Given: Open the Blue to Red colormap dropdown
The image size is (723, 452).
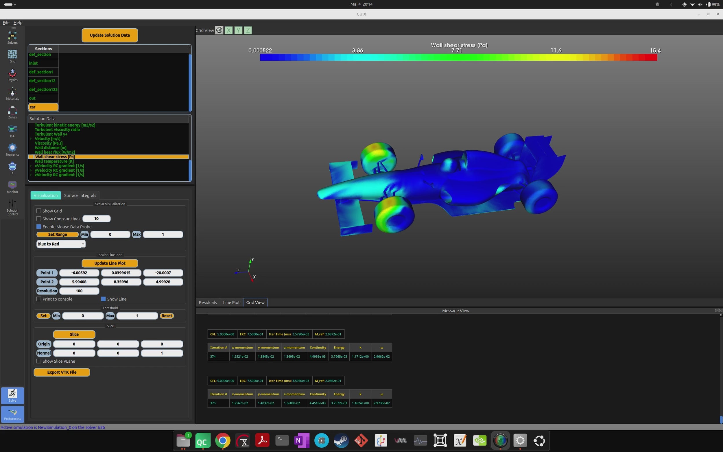Looking at the screenshot, I should click(x=61, y=244).
